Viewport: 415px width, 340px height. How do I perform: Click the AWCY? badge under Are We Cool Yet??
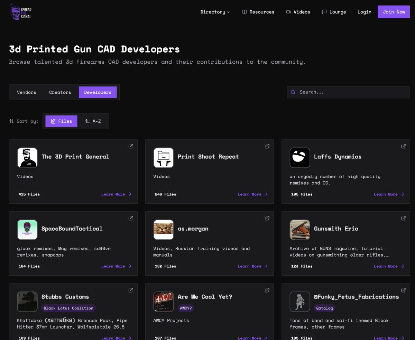[186, 308]
